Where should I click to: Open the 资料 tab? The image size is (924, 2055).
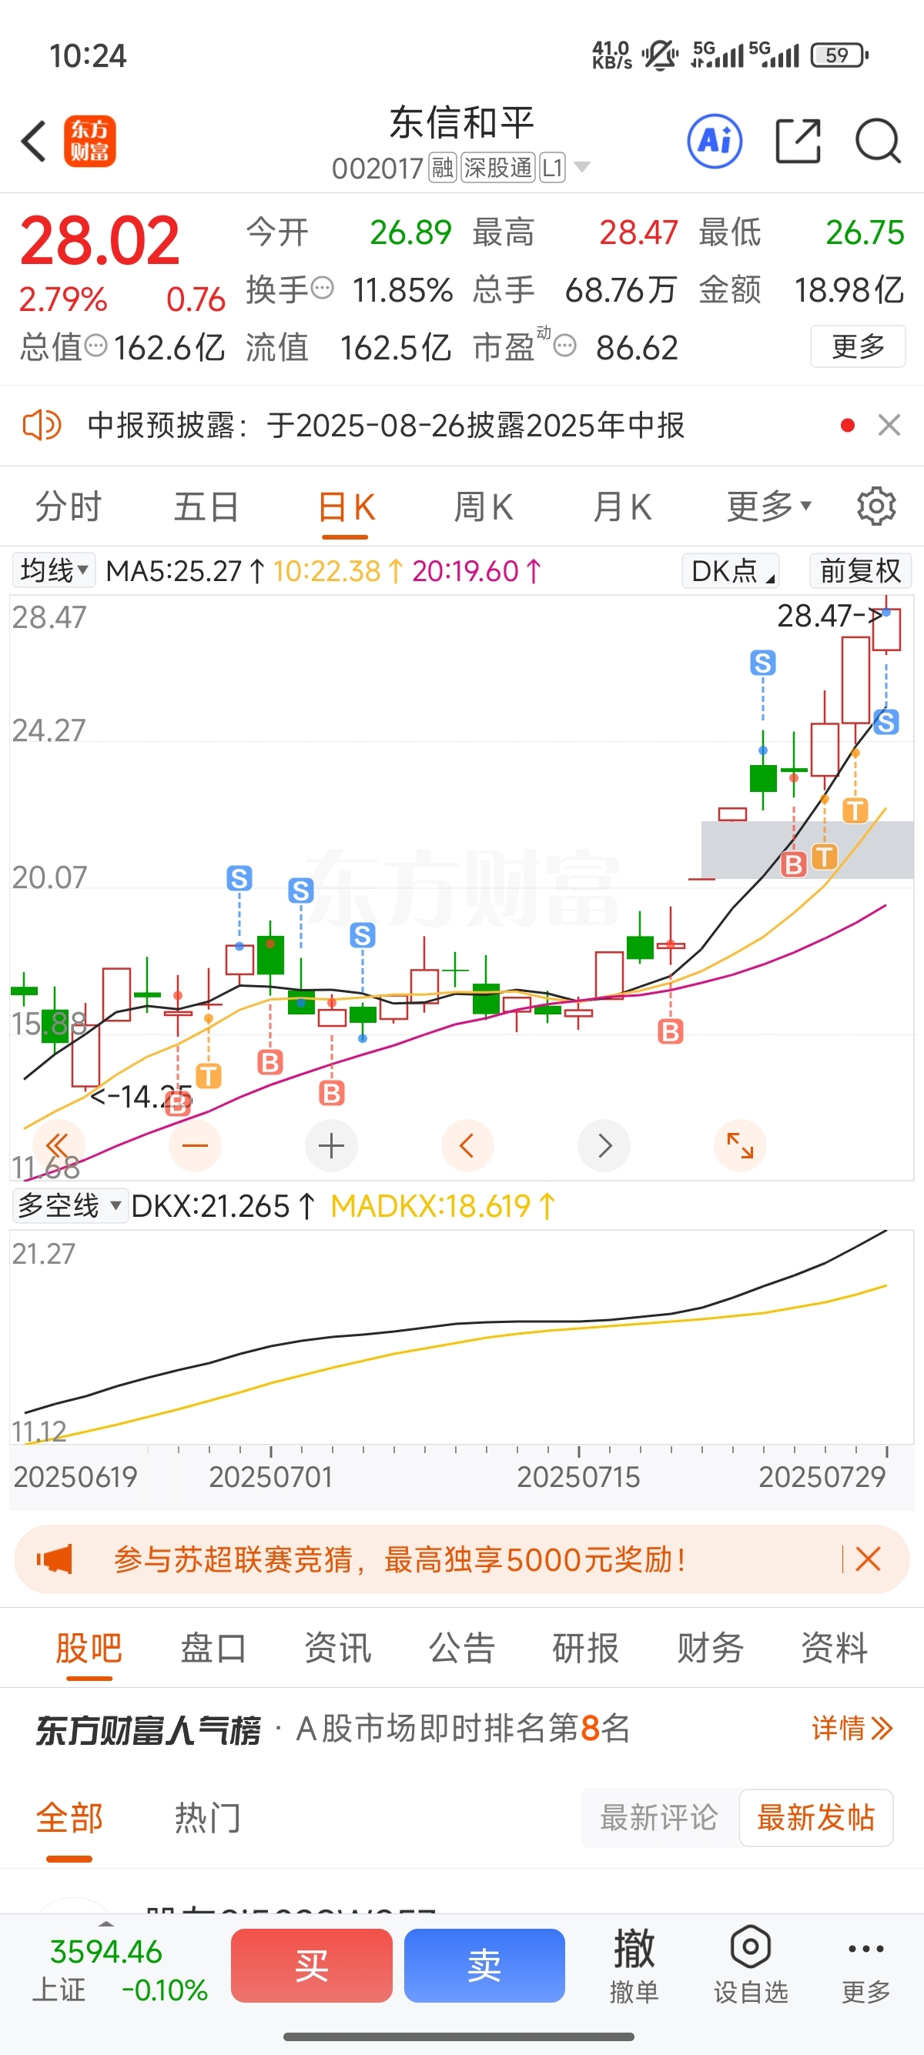(x=835, y=1648)
